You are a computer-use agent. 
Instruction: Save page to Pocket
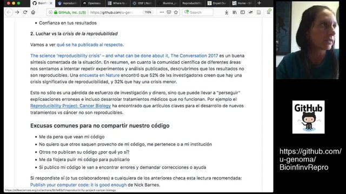coord(169,12)
